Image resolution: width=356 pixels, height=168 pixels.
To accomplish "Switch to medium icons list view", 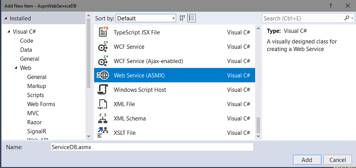I will point(192,18).
